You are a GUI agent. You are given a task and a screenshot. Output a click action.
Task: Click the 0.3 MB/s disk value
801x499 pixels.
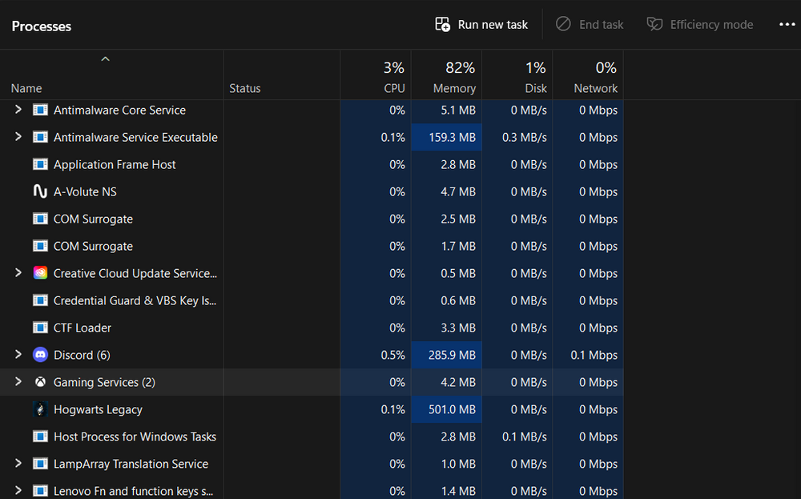coord(524,138)
